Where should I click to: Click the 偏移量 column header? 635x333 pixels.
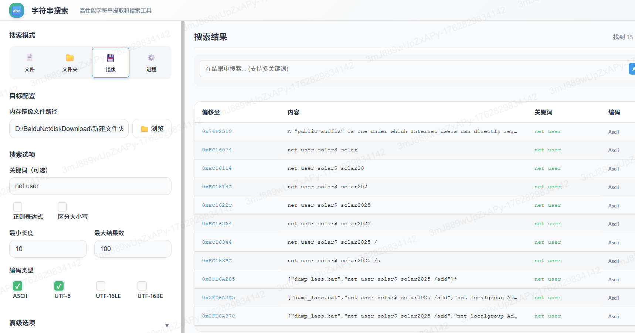211,112
